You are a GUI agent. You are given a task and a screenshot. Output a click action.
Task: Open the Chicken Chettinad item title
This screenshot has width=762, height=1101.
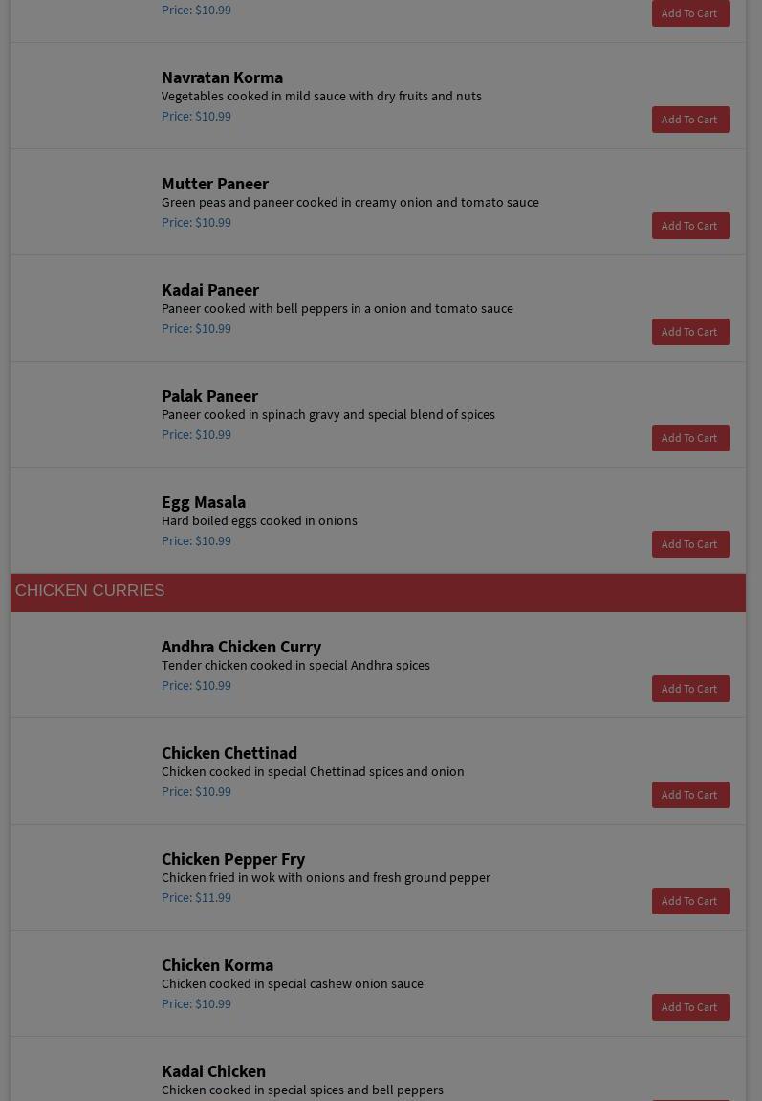click(x=229, y=753)
